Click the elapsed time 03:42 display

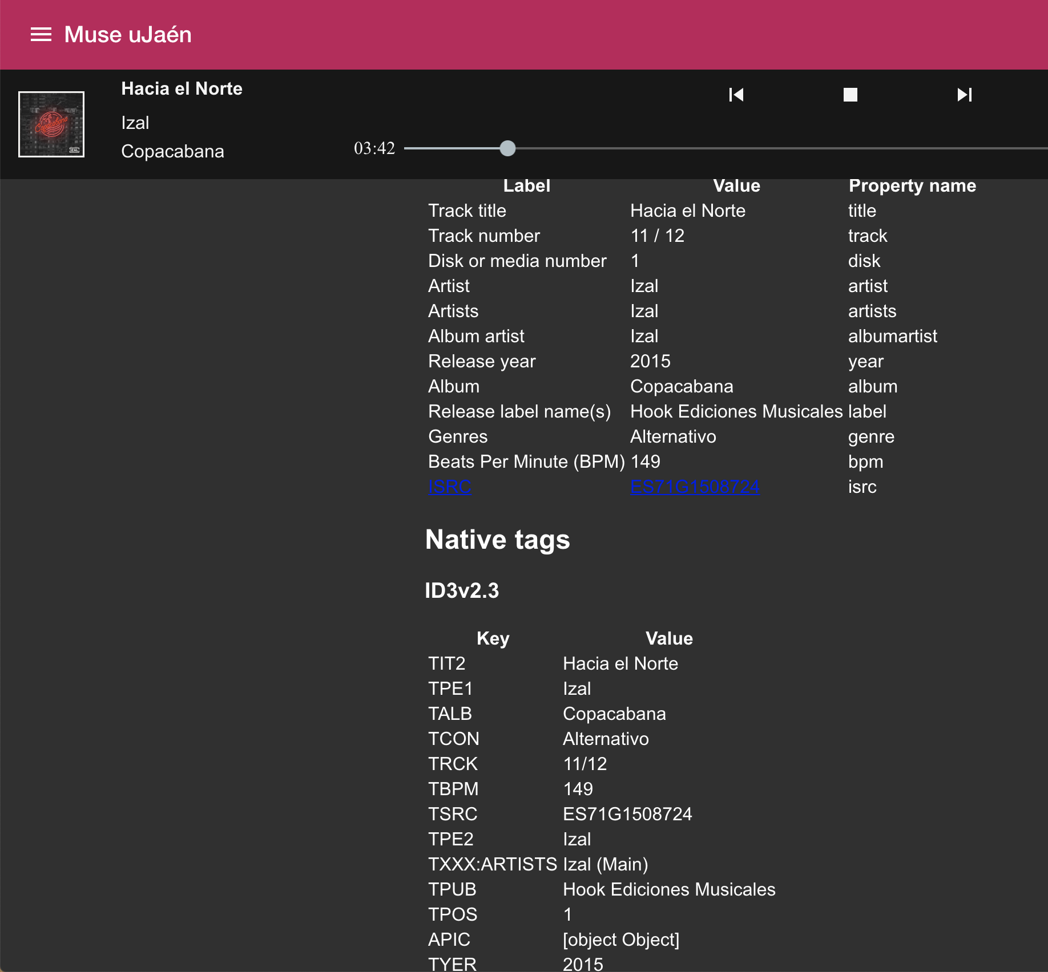374,148
